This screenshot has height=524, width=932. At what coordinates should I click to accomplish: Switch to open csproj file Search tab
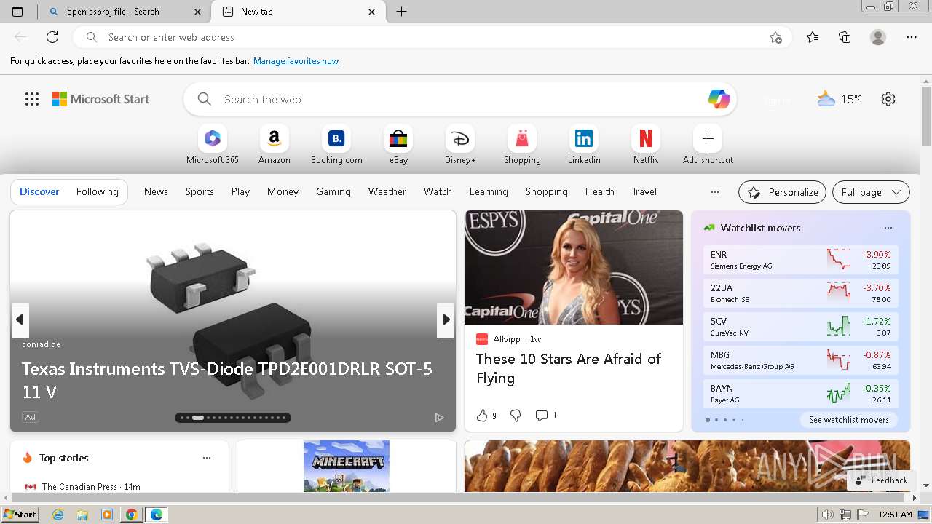tap(124, 12)
